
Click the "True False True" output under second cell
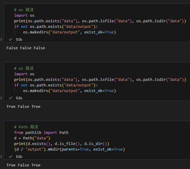23,106
